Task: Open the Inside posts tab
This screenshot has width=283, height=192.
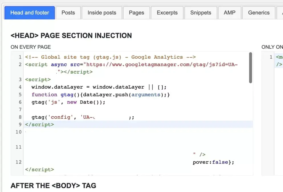Action: (102, 13)
